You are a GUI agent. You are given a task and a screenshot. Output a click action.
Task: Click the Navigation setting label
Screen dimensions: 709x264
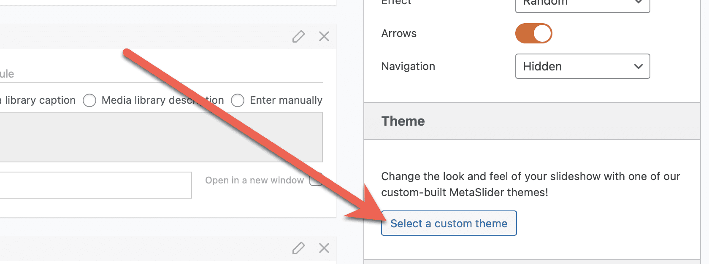coord(408,66)
